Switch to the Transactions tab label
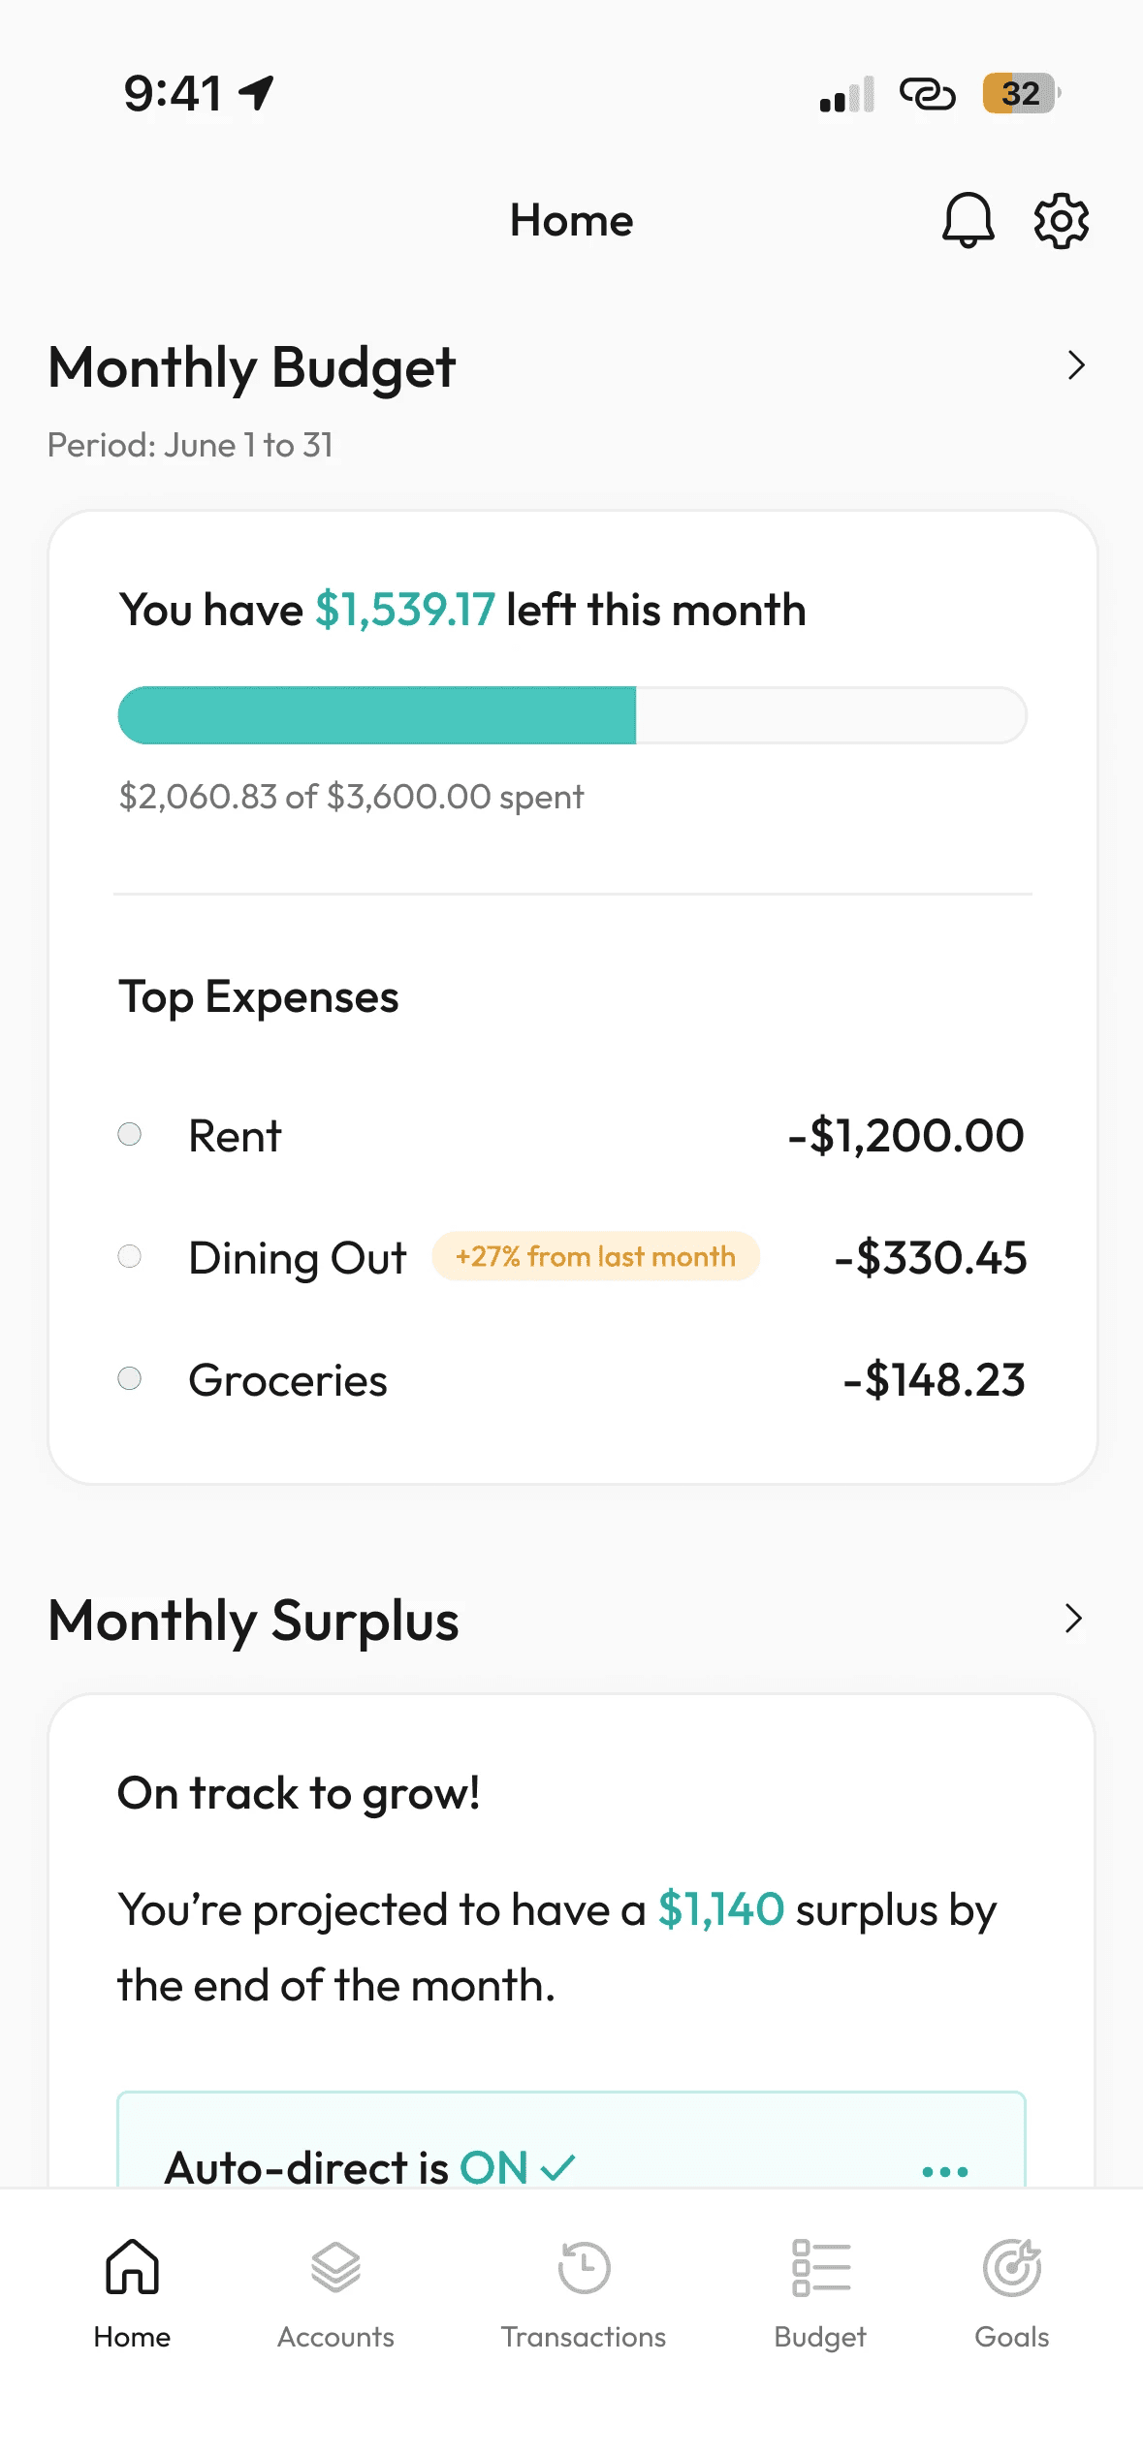 tap(584, 2337)
